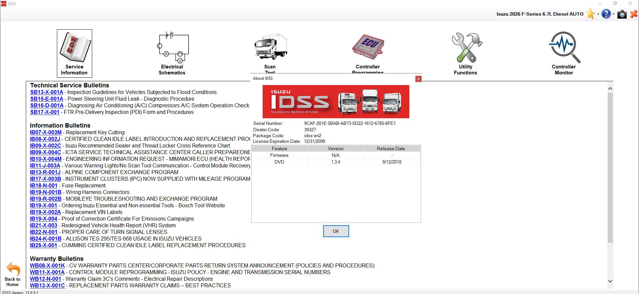Expand the favorites star dropdown arrow

(x=598, y=14)
